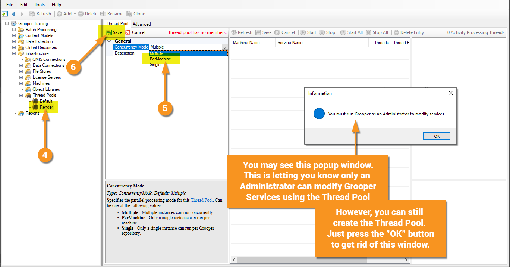
Task: Open the Concurrency Mode dropdown arrow
Action: [x=224, y=47]
